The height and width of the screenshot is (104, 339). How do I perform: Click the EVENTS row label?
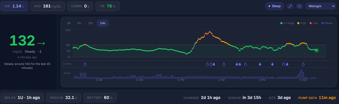(67, 64)
